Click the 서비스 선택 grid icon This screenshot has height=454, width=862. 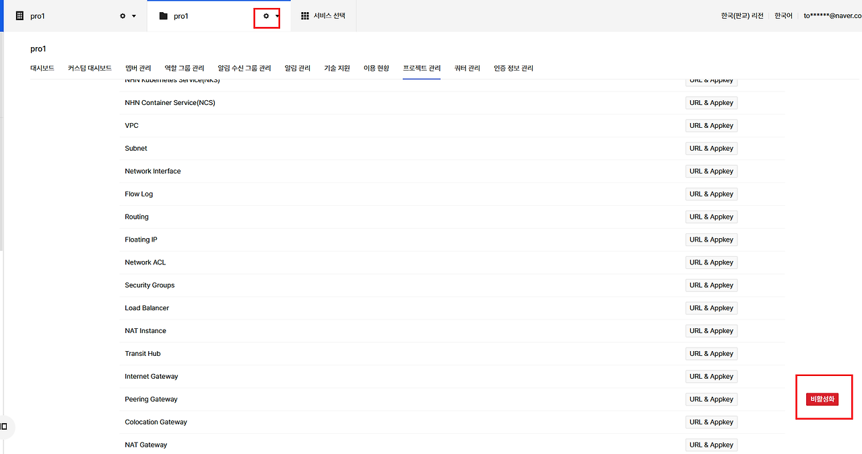305,15
